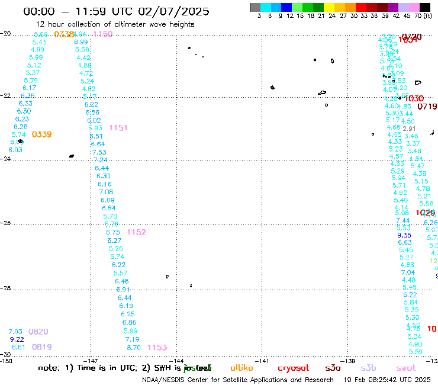Click the blue 9.35 wave height
The height and width of the screenshot is (385, 438).
[x=404, y=235]
